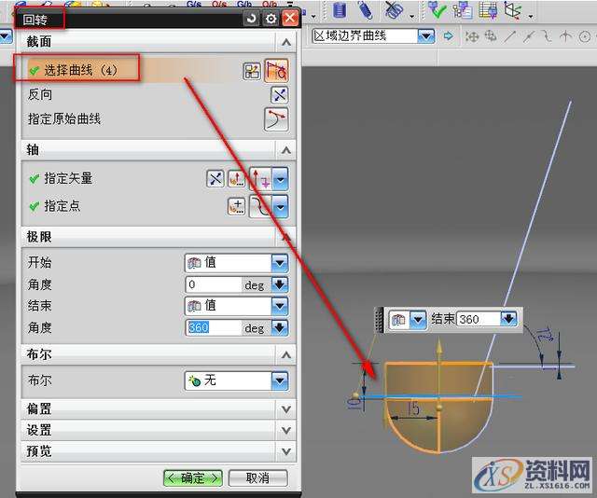Click the 取消 button
Viewport: 597px width, 498px height.
[257, 477]
